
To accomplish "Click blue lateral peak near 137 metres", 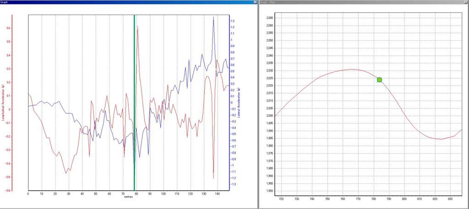I will pyautogui.click(x=213, y=17).
